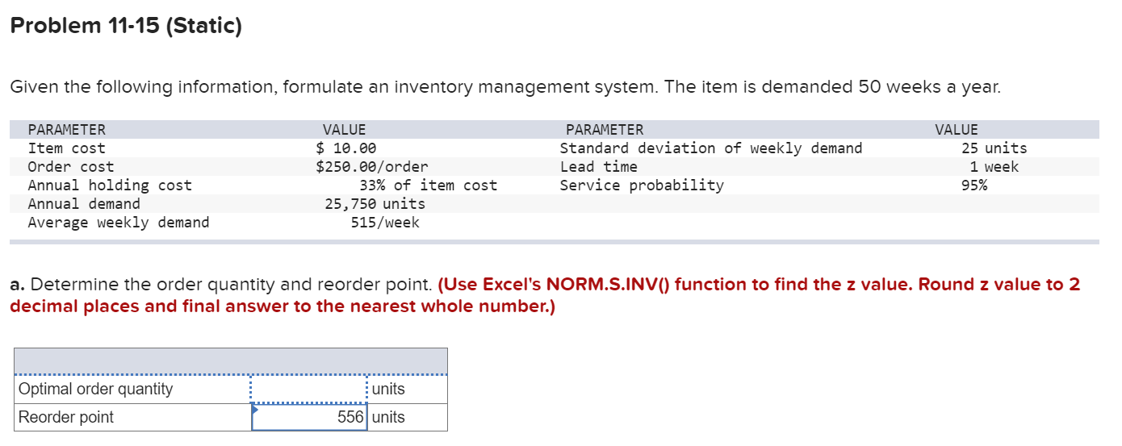
Task: Select the 'Problem 11-15 (Static)' heading
Action: 126,27
